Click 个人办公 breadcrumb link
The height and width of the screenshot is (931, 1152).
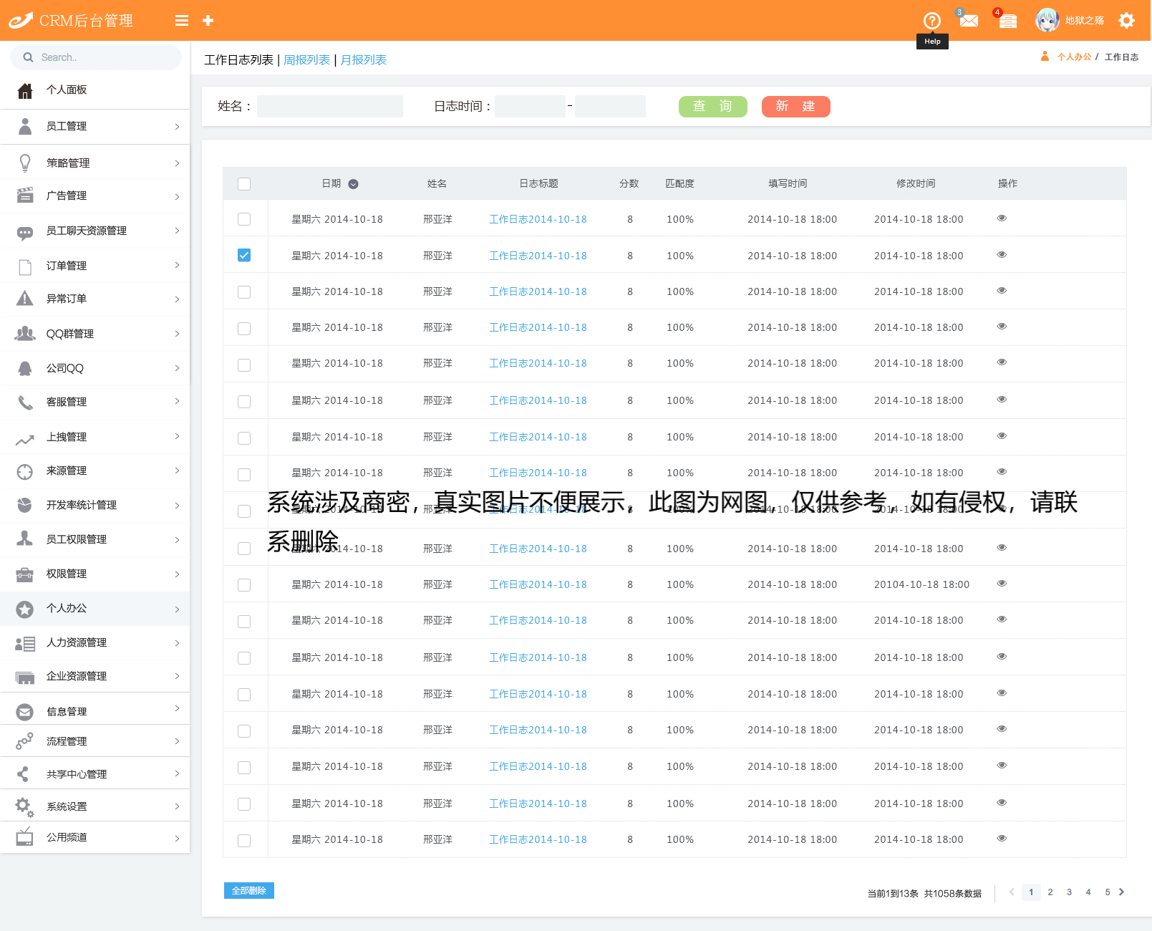coord(1074,57)
